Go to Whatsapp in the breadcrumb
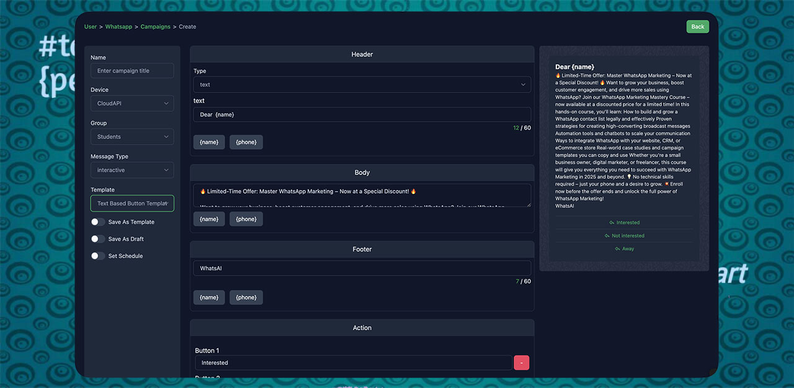Image resolution: width=794 pixels, height=388 pixels. (118, 27)
